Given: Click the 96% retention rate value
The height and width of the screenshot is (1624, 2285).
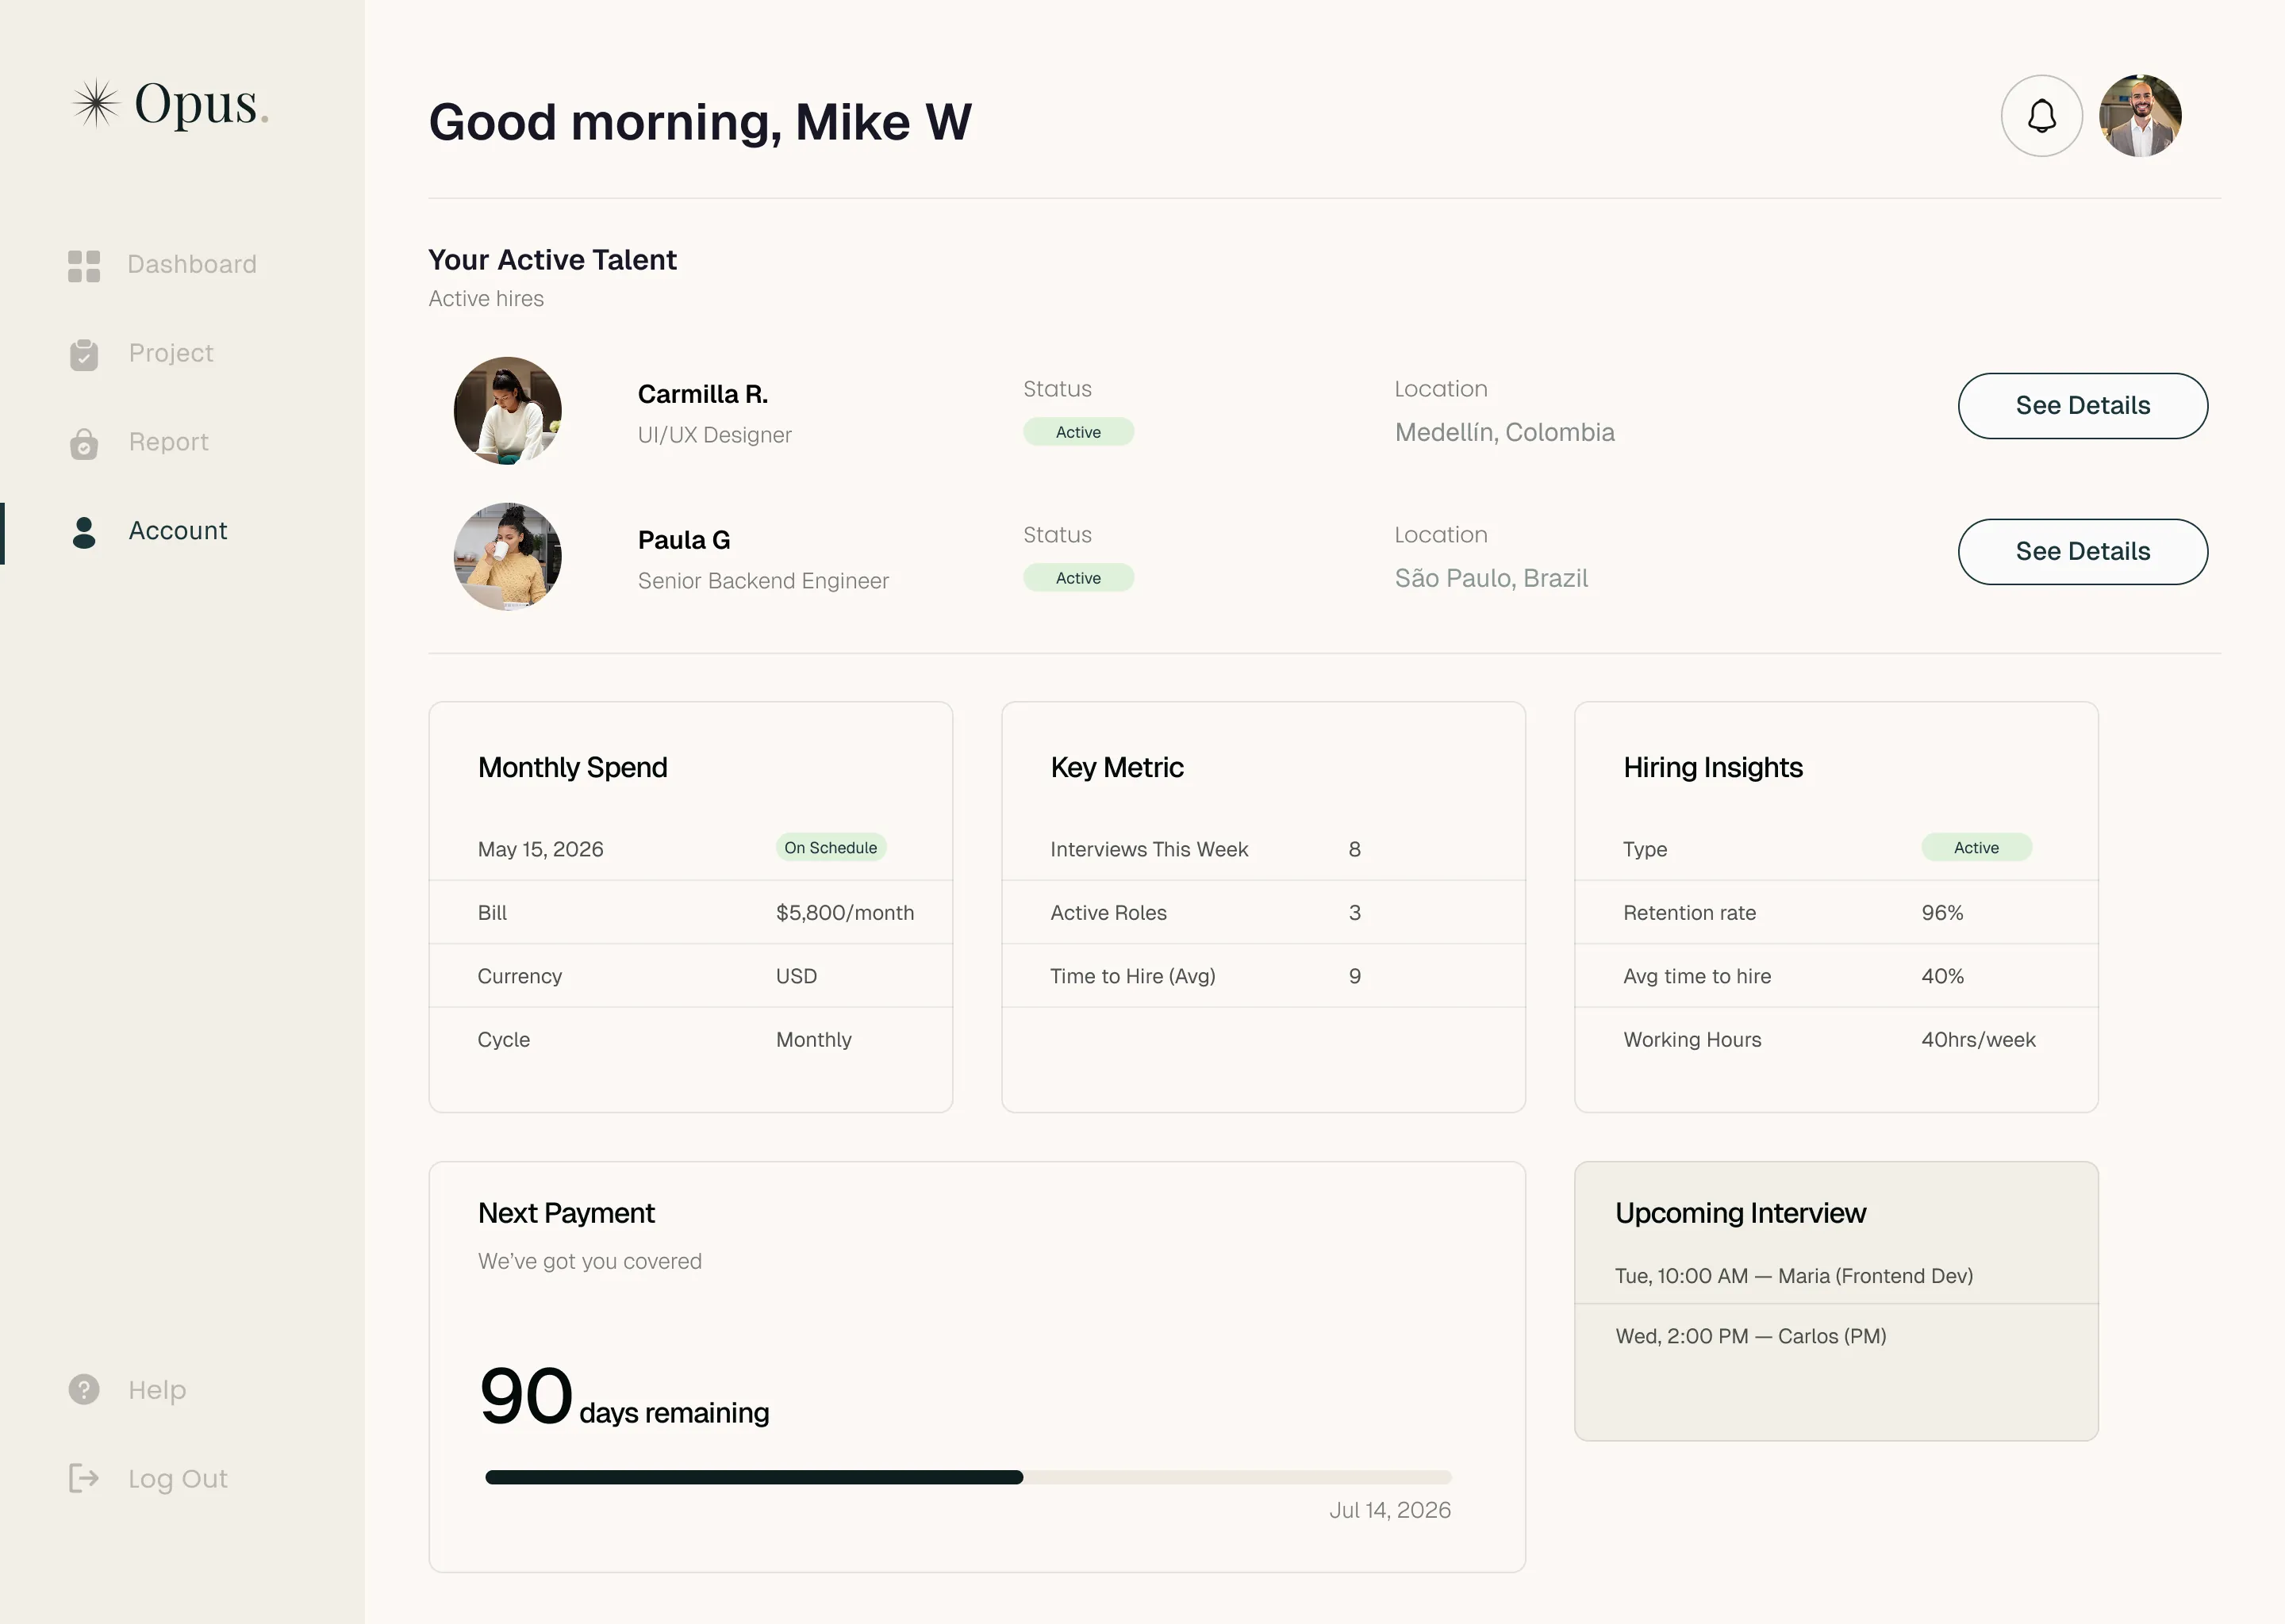Looking at the screenshot, I should (x=1941, y=913).
